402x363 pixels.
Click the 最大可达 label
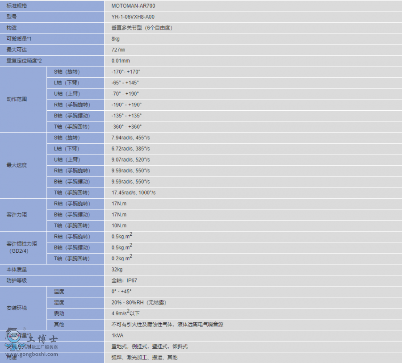point(17,50)
